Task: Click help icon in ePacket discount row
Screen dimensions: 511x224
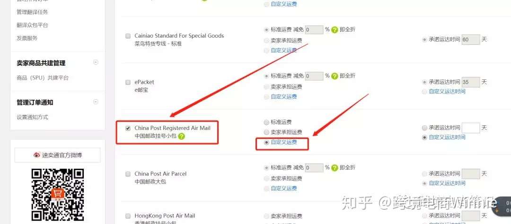Action: [335, 76]
